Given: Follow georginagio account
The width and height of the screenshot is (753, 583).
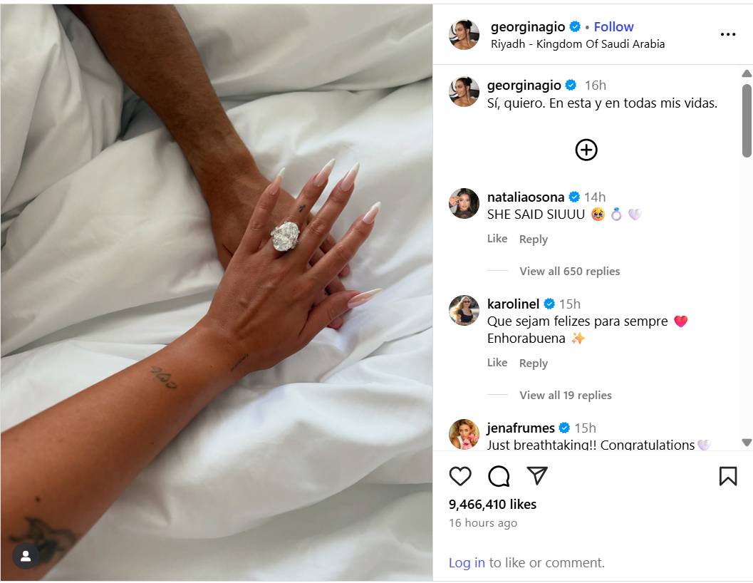Looking at the screenshot, I should click(x=614, y=27).
